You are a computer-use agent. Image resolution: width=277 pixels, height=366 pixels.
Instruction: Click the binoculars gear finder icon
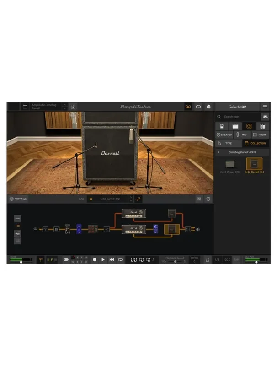[x=265, y=117]
